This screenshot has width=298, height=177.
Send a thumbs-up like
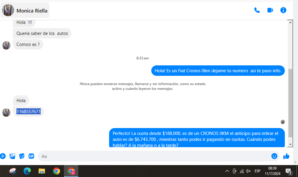tap(286, 156)
